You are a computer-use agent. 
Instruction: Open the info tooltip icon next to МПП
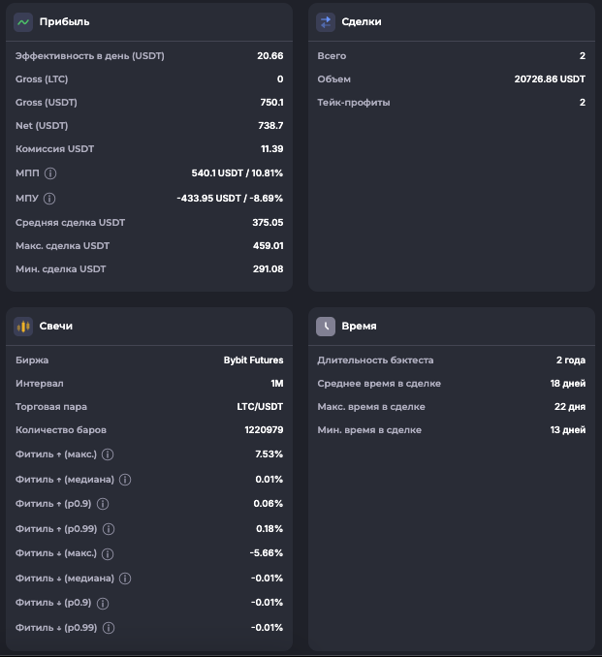click(50, 173)
